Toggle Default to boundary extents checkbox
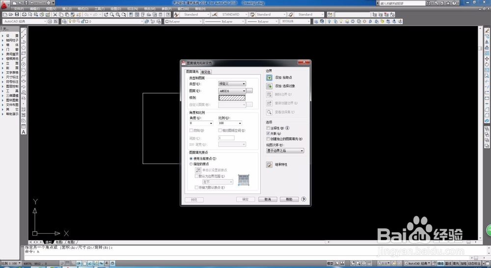Viewport: 491px width, 268px height. 197,176
